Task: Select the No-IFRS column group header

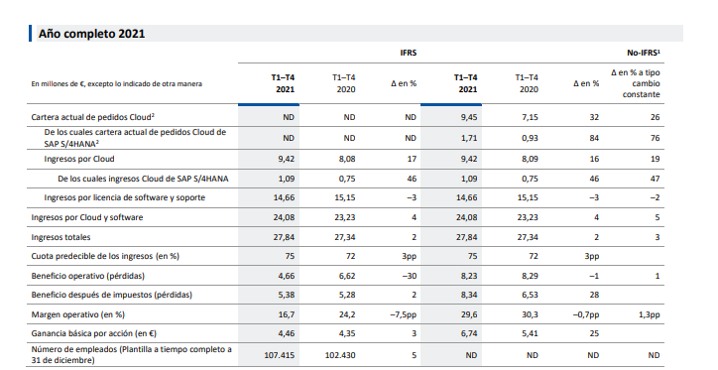Action: click(644, 54)
